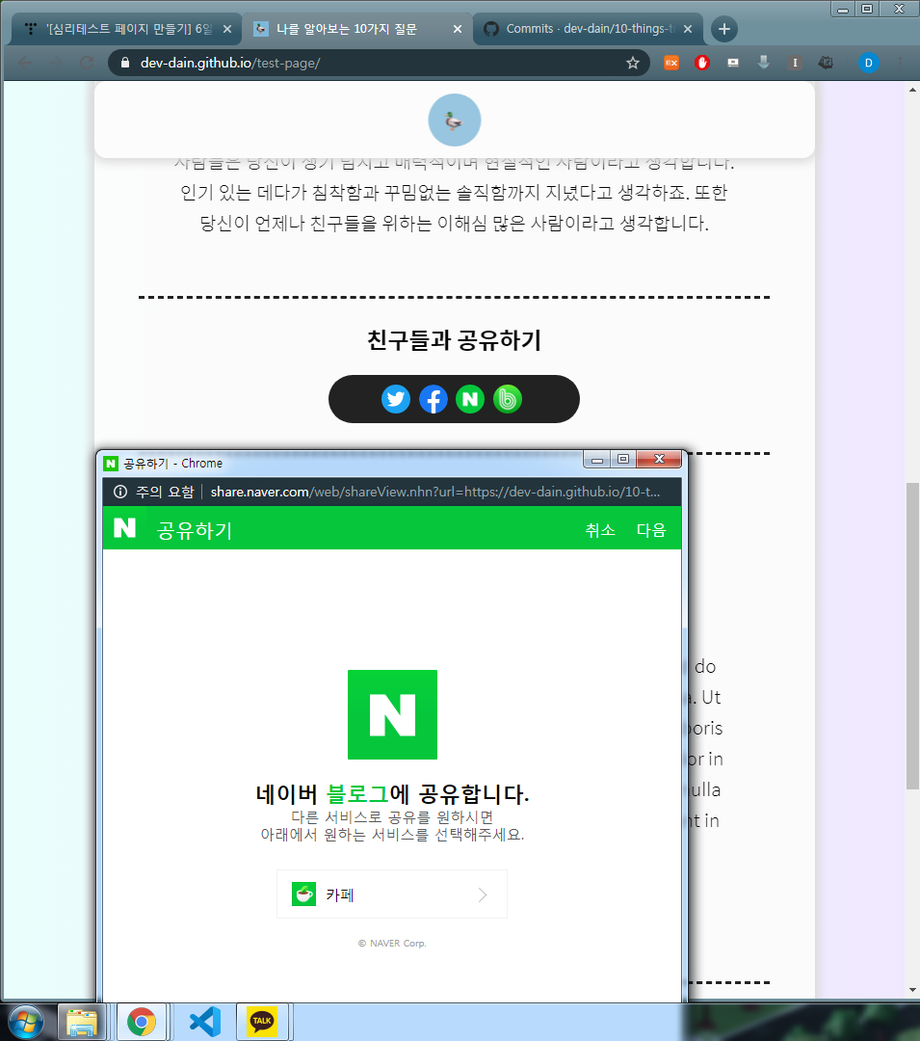
Task: Open the Chrome three-dot menu
Action: coord(900,63)
